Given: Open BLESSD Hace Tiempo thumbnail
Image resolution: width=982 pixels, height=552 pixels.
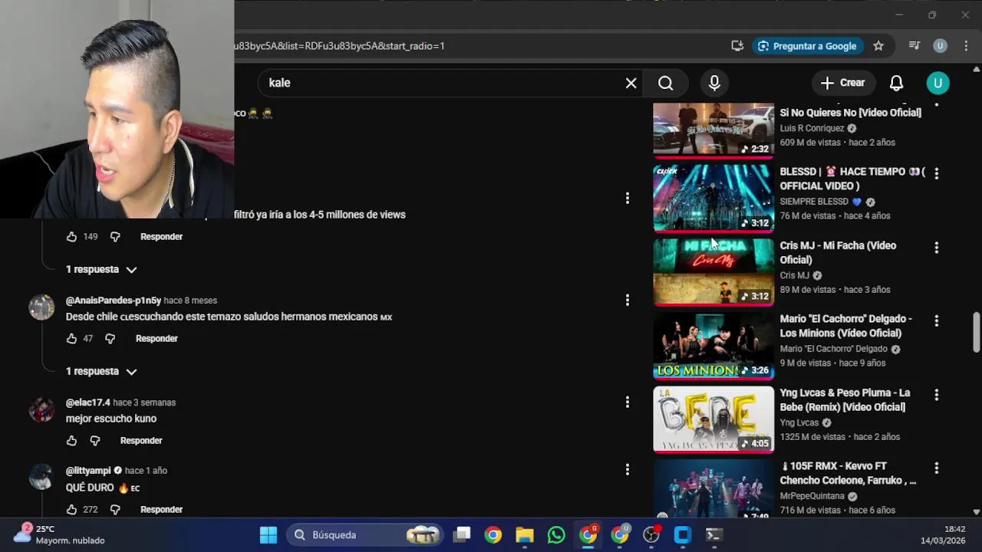Looking at the screenshot, I should coord(713,198).
